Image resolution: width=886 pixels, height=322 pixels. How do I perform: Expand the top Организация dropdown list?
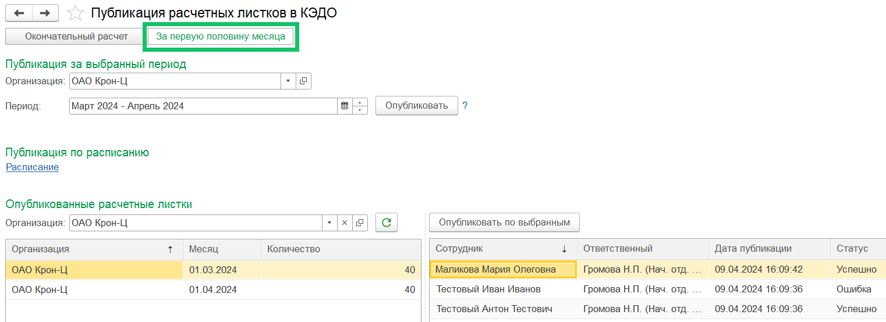click(289, 81)
